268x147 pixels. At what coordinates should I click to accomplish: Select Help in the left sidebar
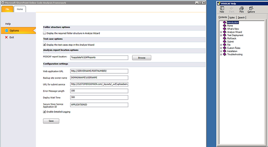(x=8, y=24)
